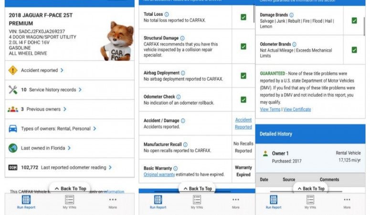The height and width of the screenshot is (215, 370).
Task: Open Accident / Damage info icon
Action: tap(183, 121)
